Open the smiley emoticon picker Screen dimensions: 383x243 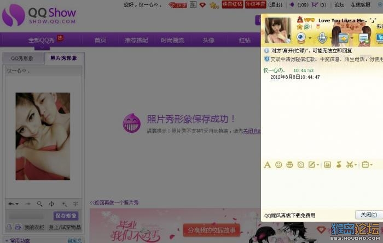click(x=278, y=165)
